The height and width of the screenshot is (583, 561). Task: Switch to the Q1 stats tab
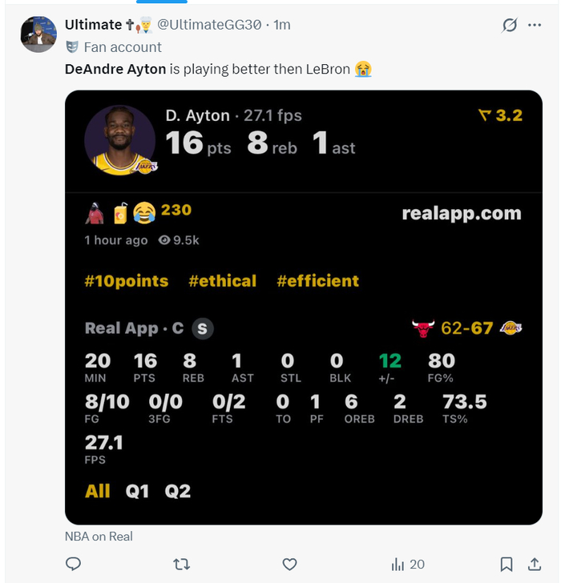pyautogui.click(x=137, y=491)
